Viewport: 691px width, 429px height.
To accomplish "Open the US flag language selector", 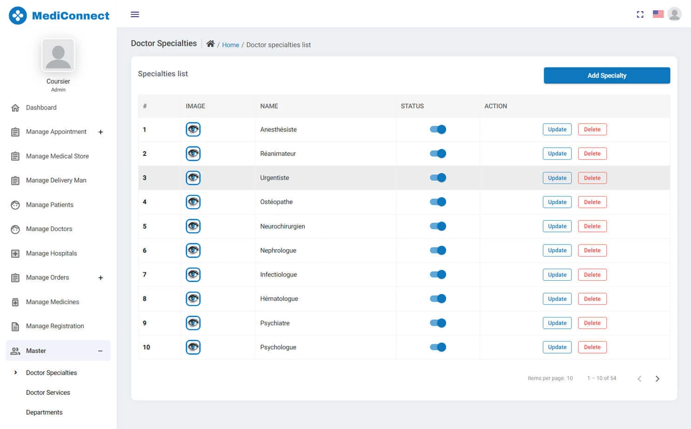I will click(658, 14).
